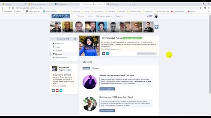The image size is (211, 118).
Task: Open the СОЦ-СЕТИ bookmark folder
Action: coord(65,11)
